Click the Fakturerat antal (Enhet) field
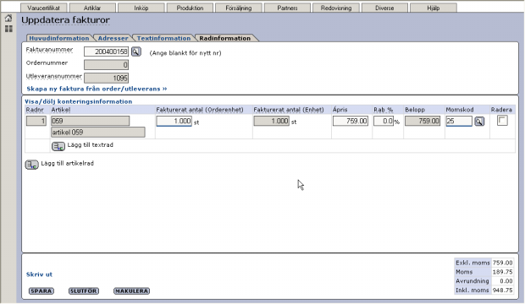This screenshot has height=304, width=525. [272, 121]
